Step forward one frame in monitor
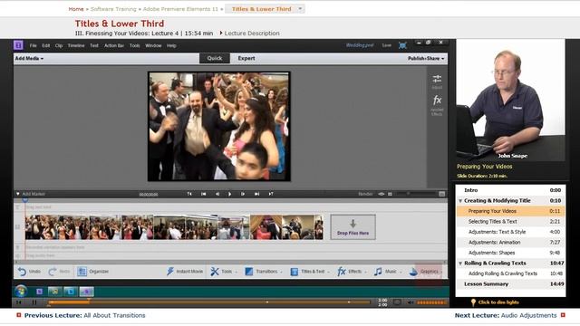 pos(243,194)
